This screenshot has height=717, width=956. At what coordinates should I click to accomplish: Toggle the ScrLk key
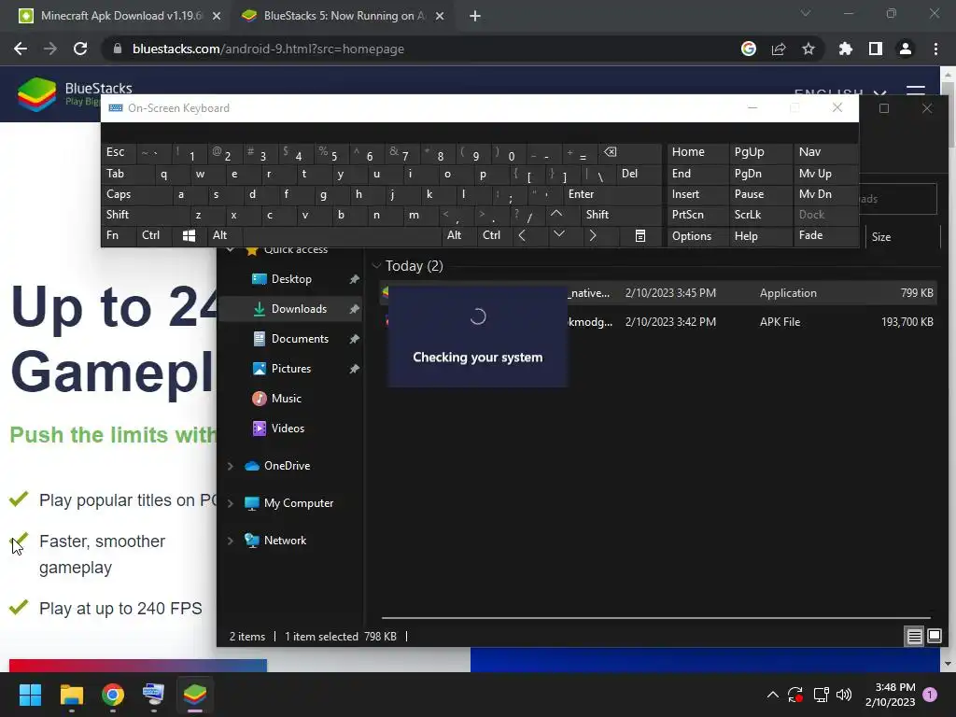coord(760,215)
